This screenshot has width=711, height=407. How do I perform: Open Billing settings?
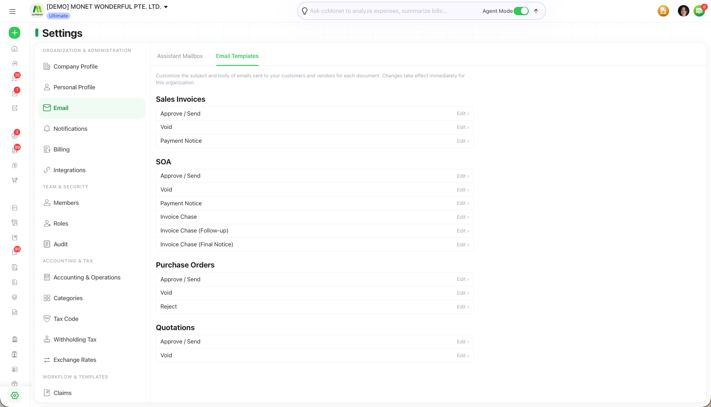[92, 149]
